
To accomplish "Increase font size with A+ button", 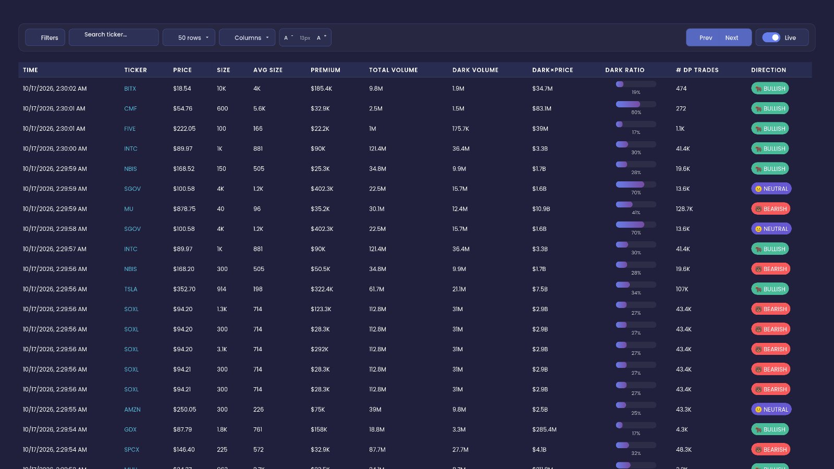I will [321, 38].
